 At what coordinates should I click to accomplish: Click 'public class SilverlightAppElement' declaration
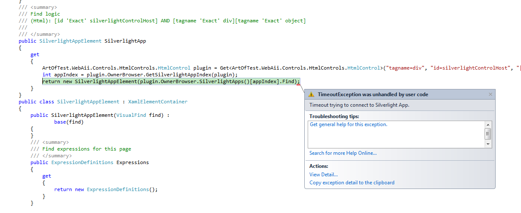pyautogui.click(x=69, y=102)
